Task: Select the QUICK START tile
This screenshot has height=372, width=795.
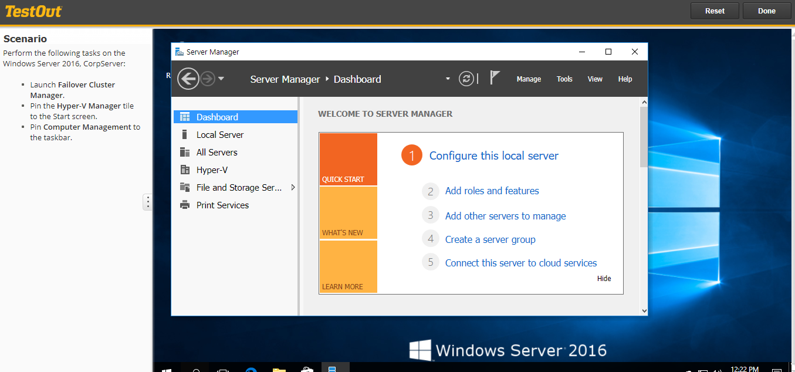Action: tap(349, 159)
